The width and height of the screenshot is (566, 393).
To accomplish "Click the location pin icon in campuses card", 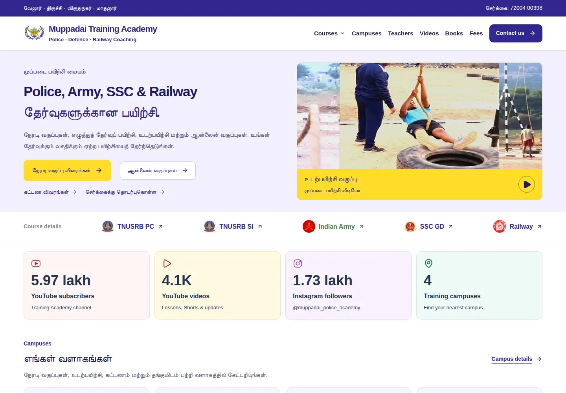I will pos(428,263).
